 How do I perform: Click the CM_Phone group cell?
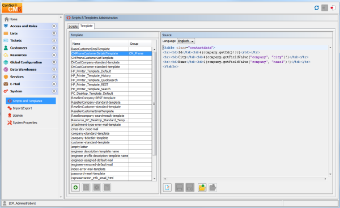[x=140, y=53]
